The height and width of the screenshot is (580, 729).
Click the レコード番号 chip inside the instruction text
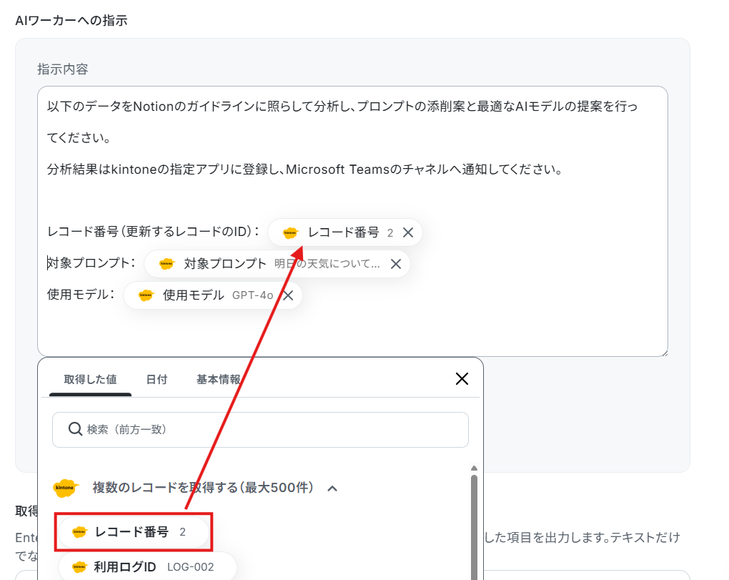point(345,232)
